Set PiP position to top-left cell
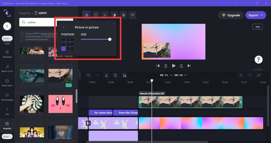The width and height of the screenshot is (271, 143). tap(64, 40)
